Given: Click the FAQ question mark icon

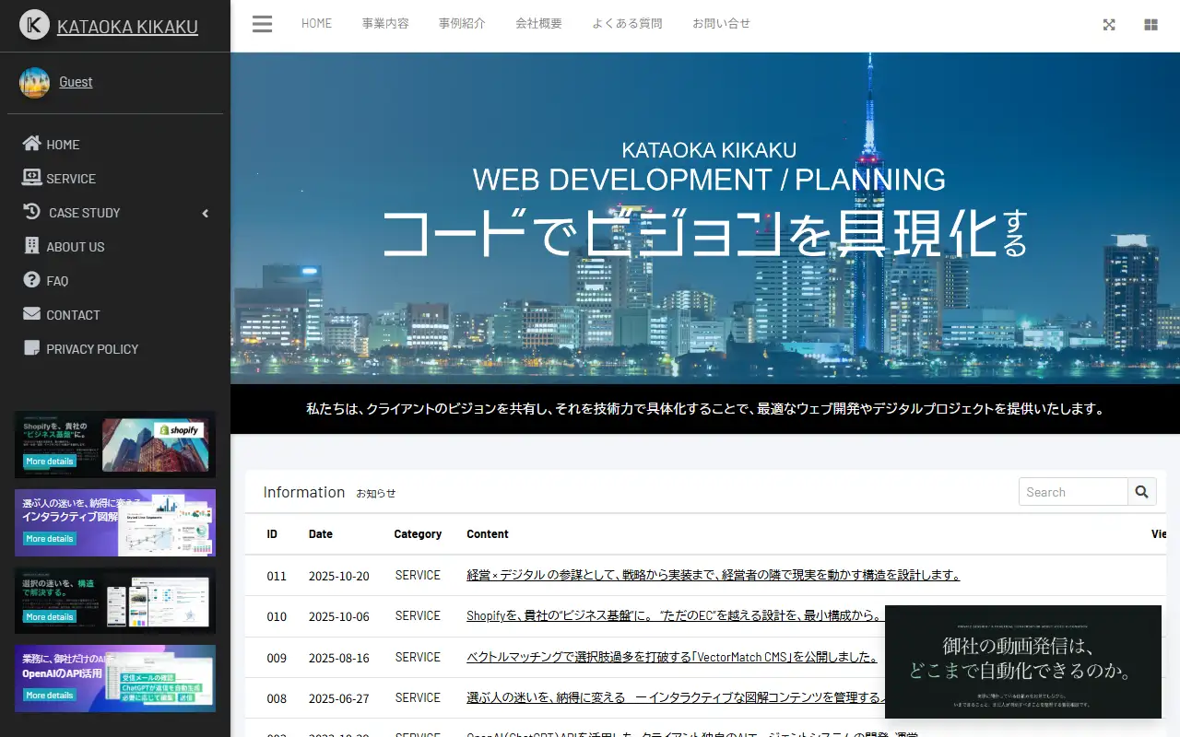Looking at the screenshot, I should [x=31, y=280].
